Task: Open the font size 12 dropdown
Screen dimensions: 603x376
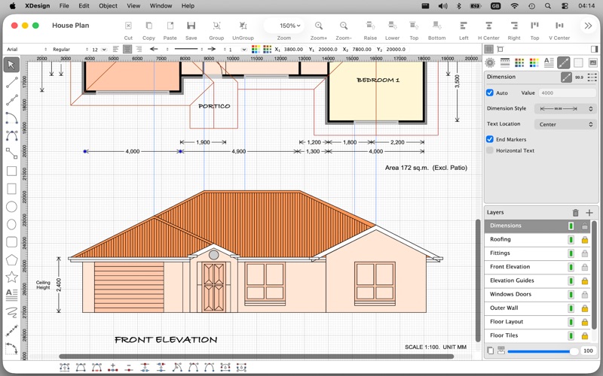Action: tap(99, 50)
